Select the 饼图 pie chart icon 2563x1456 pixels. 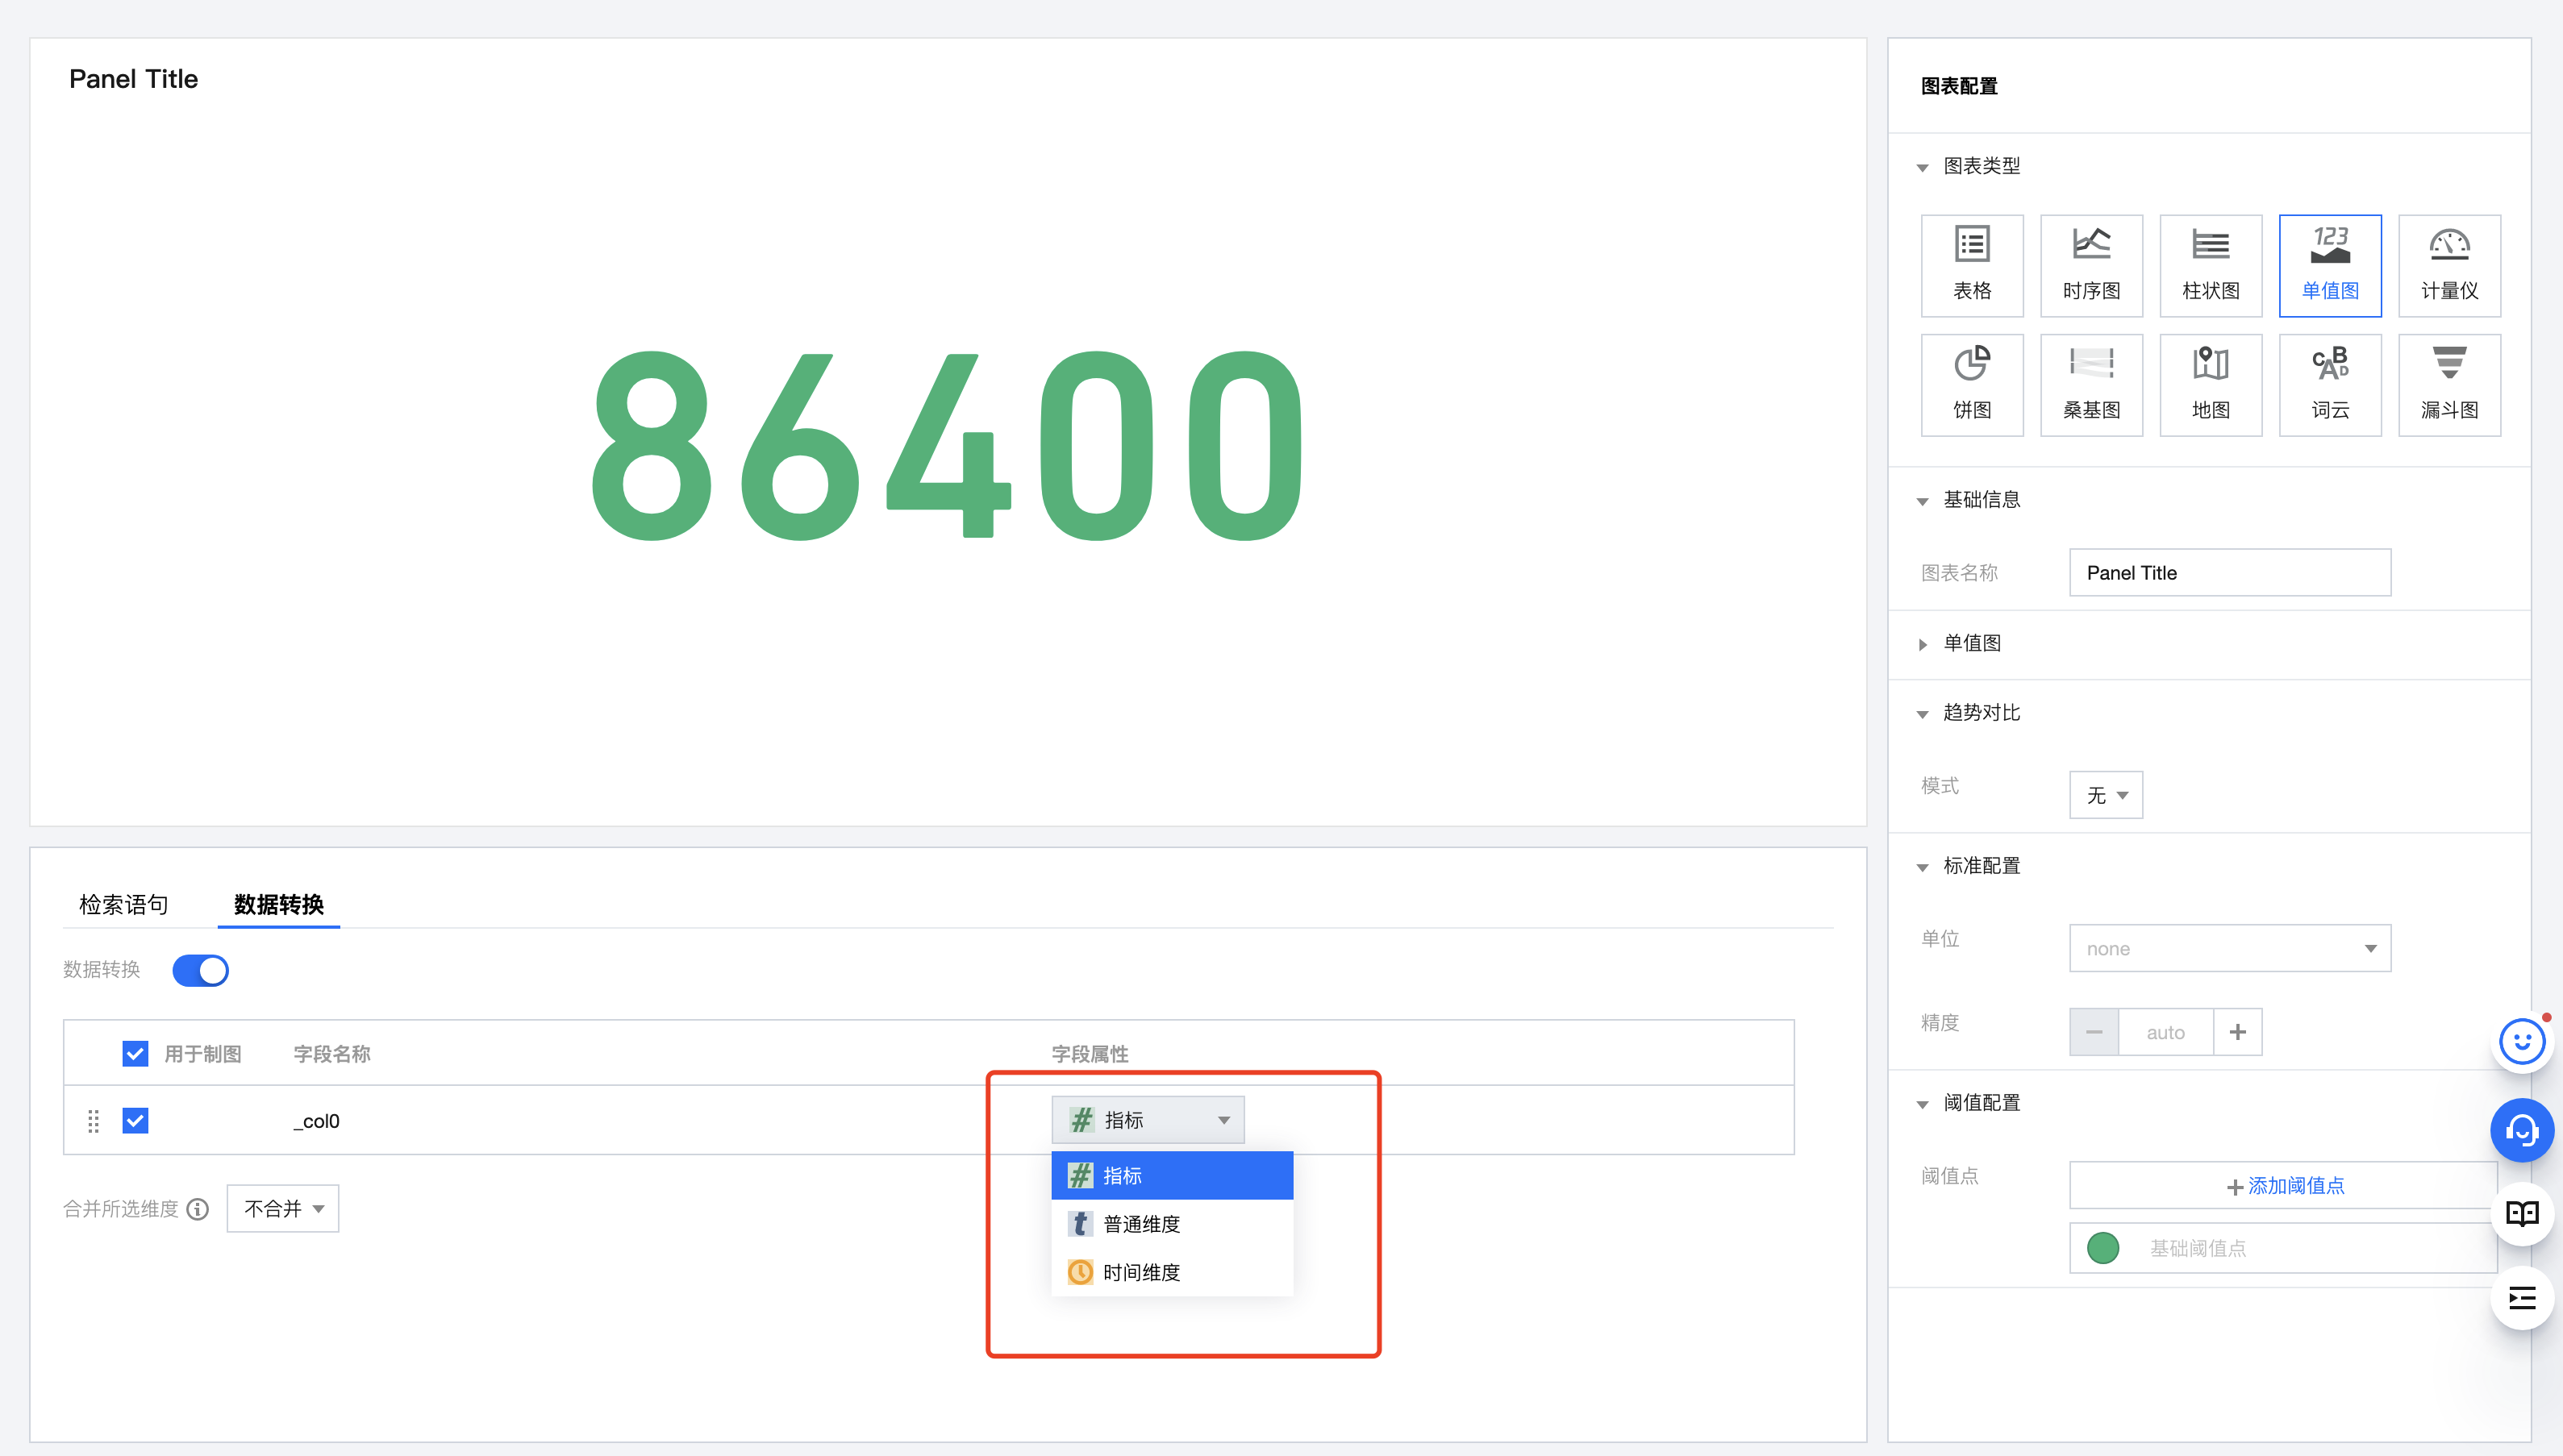1971,384
